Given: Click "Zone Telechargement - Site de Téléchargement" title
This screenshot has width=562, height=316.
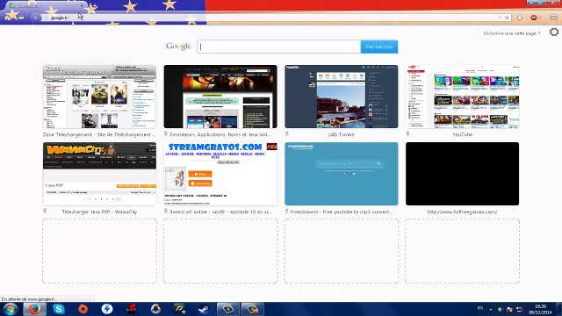Looking at the screenshot, I should click(99, 134).
